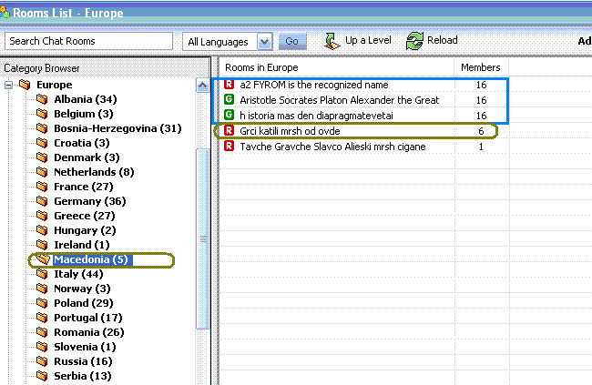Click the red R icon for a2 FYROM room
Image resolution: width=592 pixels, height=385 pixels.
pos(230,84)
